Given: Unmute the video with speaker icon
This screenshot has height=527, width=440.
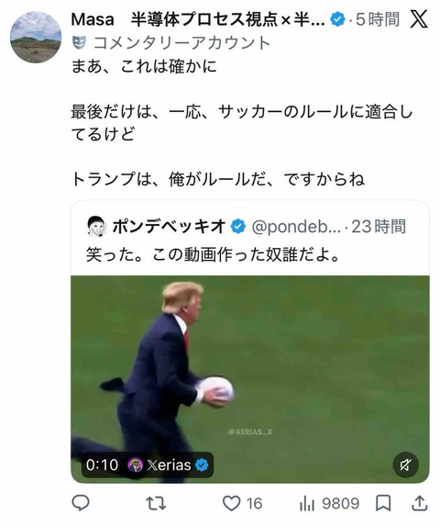Looking at the screenshot, I should click(405, 465).
